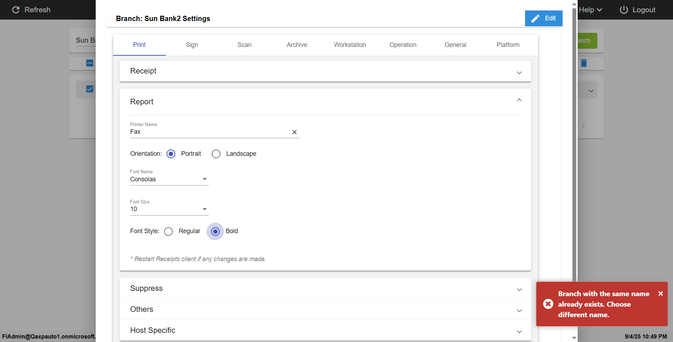Open the Platform tab
Viewport: 673px width, 342px height.
point(508,45)
